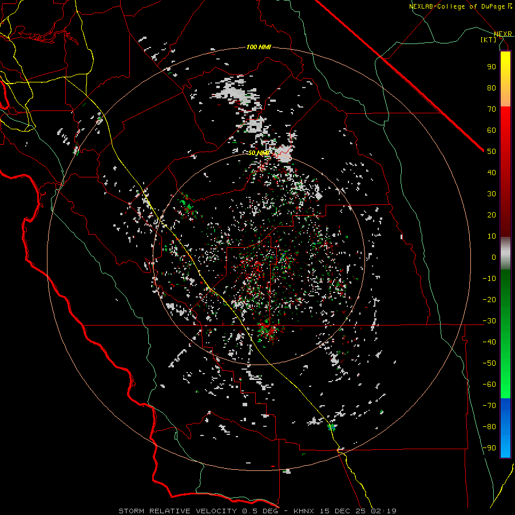Image resolution: width=515 pixels, height=515 pixels.
Task: Click the '40' value on velocity scale
Action: coord(492,173)
